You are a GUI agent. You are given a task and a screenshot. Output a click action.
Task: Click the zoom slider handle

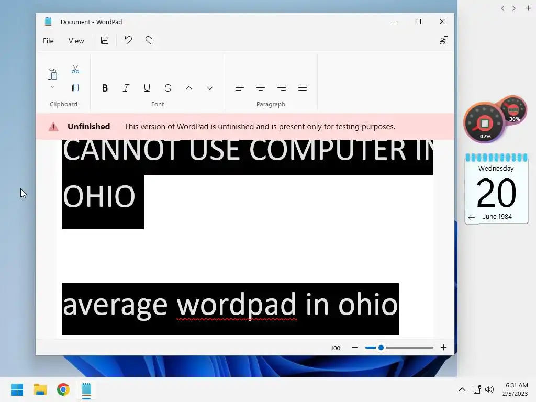381,348
